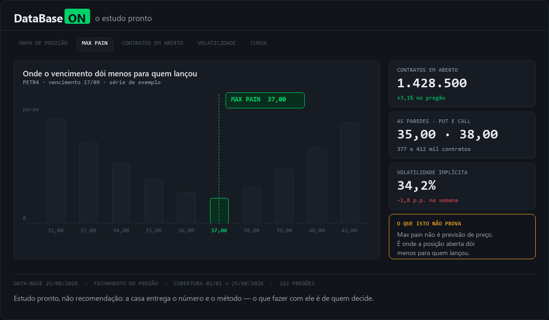Click the '35,00 · 38,00' walls value

click(447, 134)
